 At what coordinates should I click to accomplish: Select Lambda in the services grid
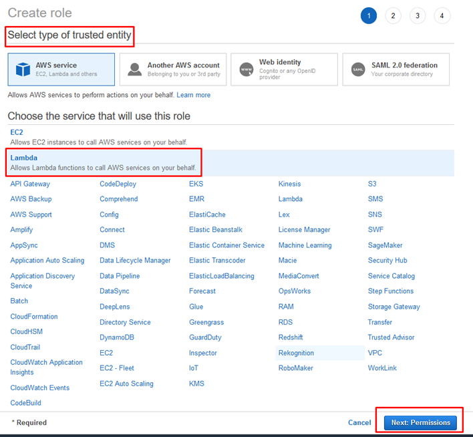click(291, 199)
